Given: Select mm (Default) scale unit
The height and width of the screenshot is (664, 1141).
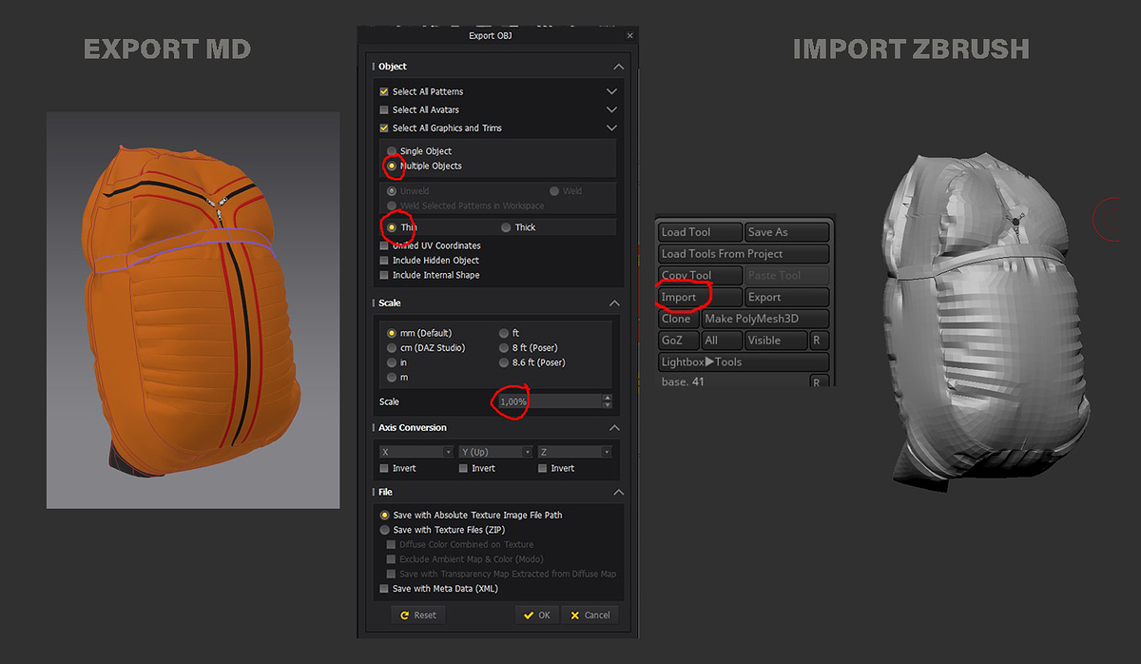Looking at the screenshot, I should 391,334.
